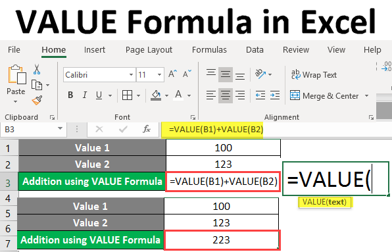Screen dimensions: 392x252
Task: Click the Paste clipboard icon
Action: (x=16, y=74)
